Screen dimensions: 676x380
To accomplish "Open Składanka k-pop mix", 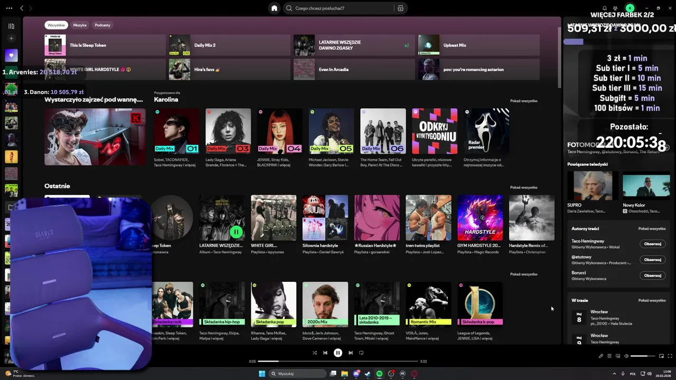I will [x=480, y=305].
